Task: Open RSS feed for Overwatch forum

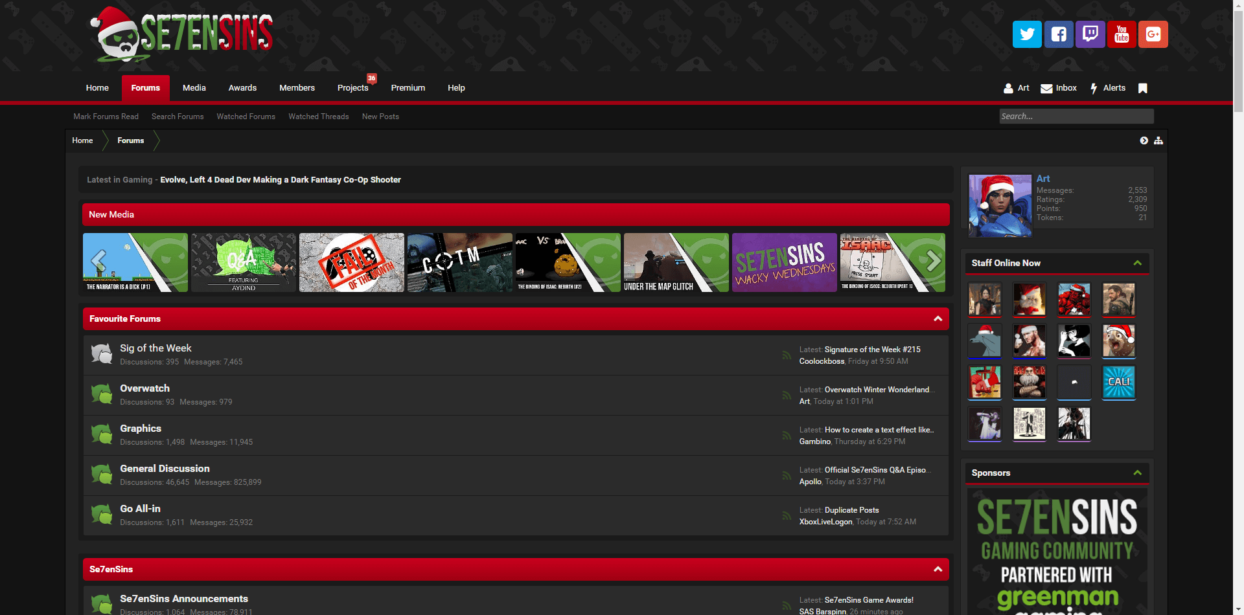Action: (787, 395)
